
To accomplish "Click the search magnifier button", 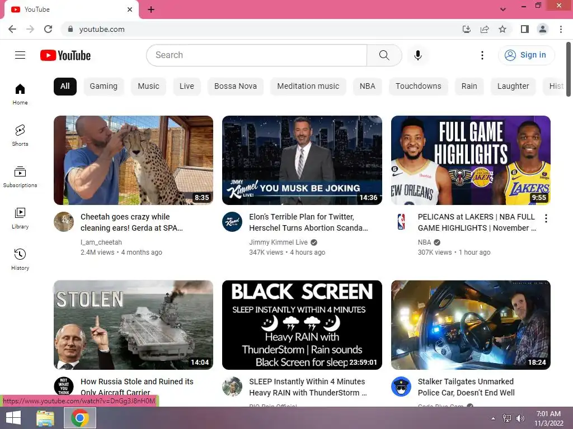I will click(x=384, y=55).
